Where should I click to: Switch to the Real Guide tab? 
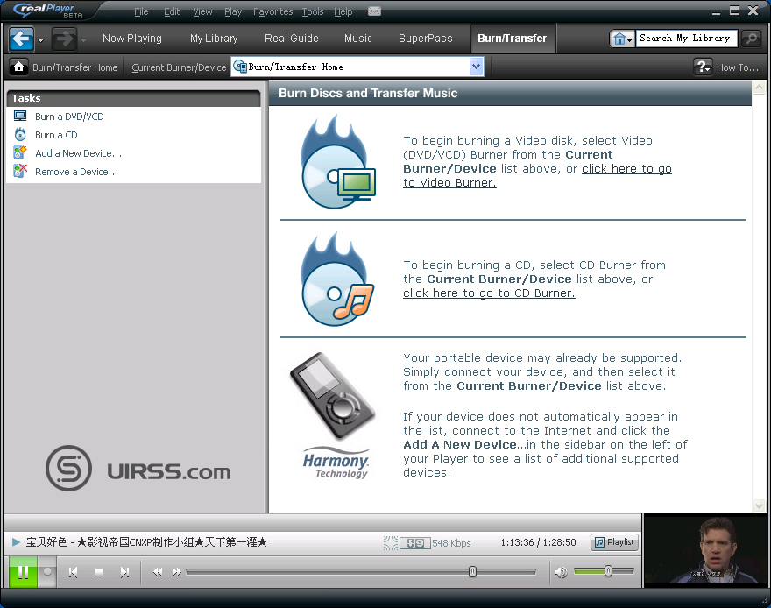pyautogui.click(x=292, y=39)
